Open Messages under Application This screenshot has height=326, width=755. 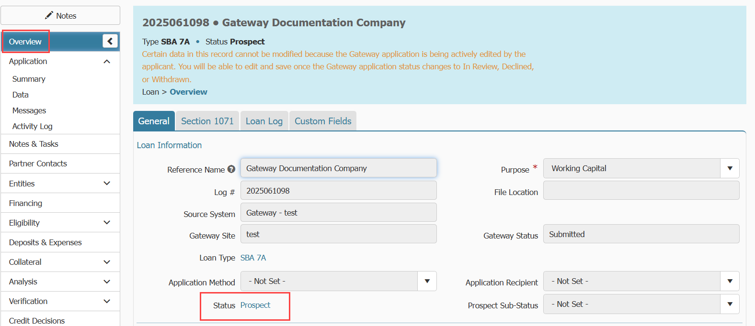(29, 110)
